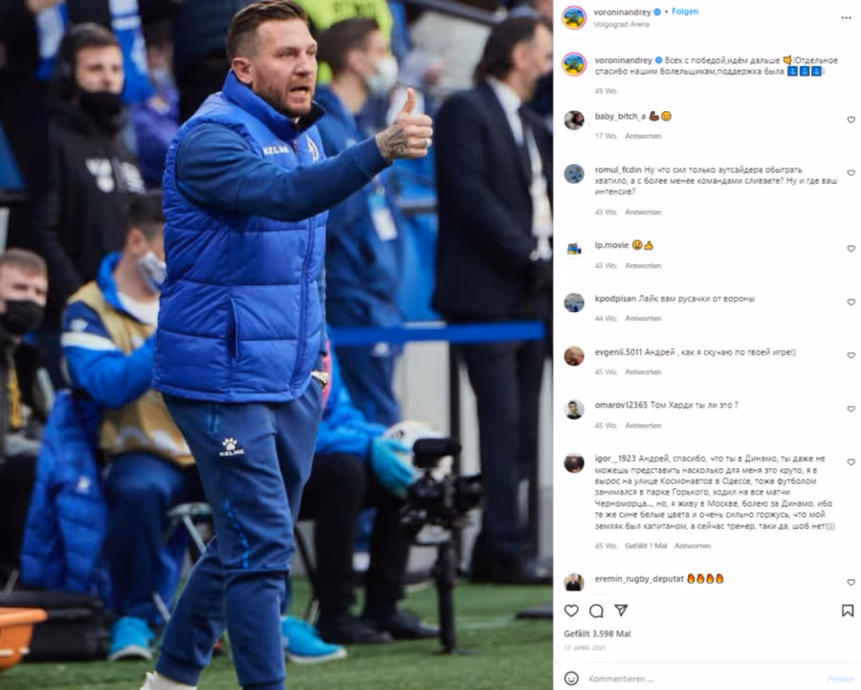
Task: Like the omarov12365 comment
Action: click(x=851, y=410)
